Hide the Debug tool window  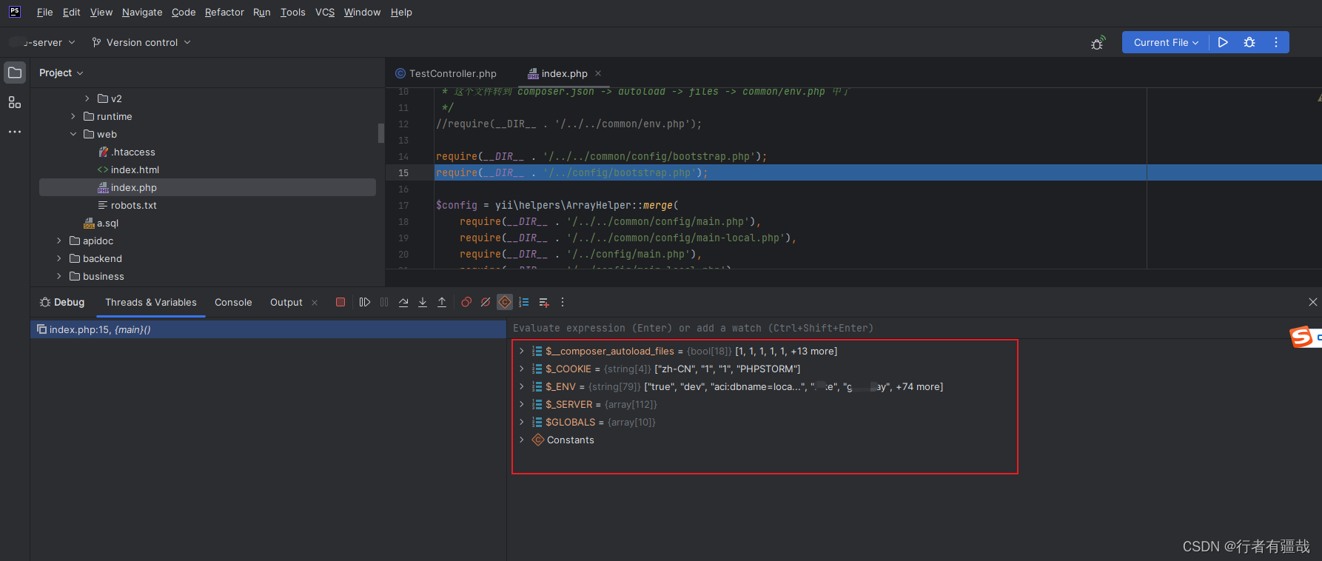1313,302
